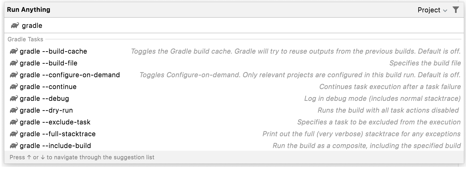Click the elephant icon beside --continue
466x170 pixels.
click(x=14, y=87)
